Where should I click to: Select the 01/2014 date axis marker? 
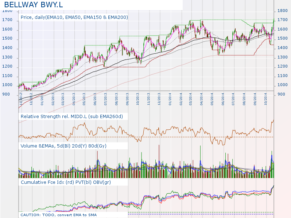pyautogui.click(x=170, y=99)
